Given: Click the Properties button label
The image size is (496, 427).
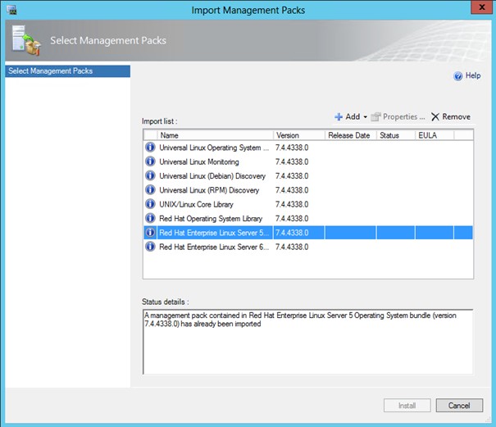Looking at the screenshot, I should 403,116.
